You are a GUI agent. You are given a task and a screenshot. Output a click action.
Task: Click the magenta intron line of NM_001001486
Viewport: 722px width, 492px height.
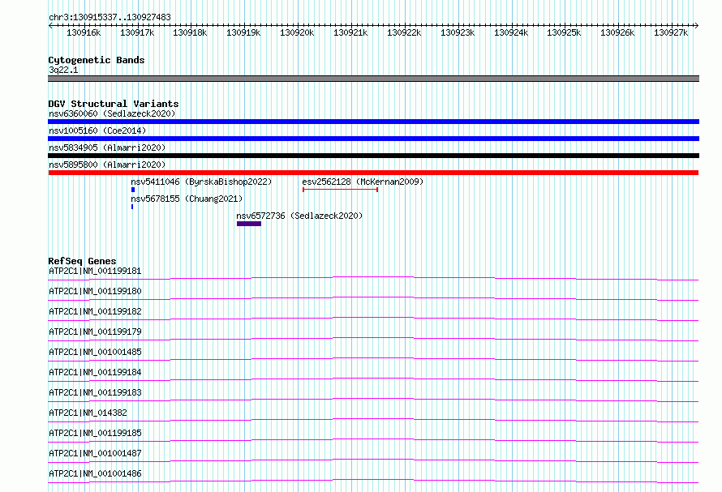[373, 480]
